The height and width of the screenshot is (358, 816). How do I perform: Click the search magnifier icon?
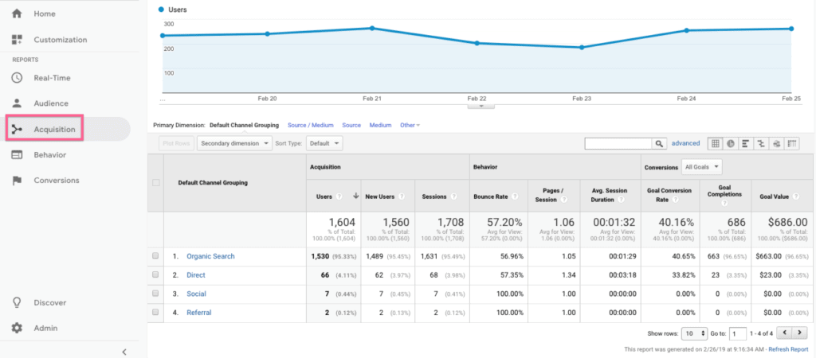659,144
